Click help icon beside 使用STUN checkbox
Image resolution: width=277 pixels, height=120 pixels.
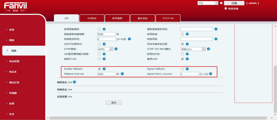click(x=104, y=59)
